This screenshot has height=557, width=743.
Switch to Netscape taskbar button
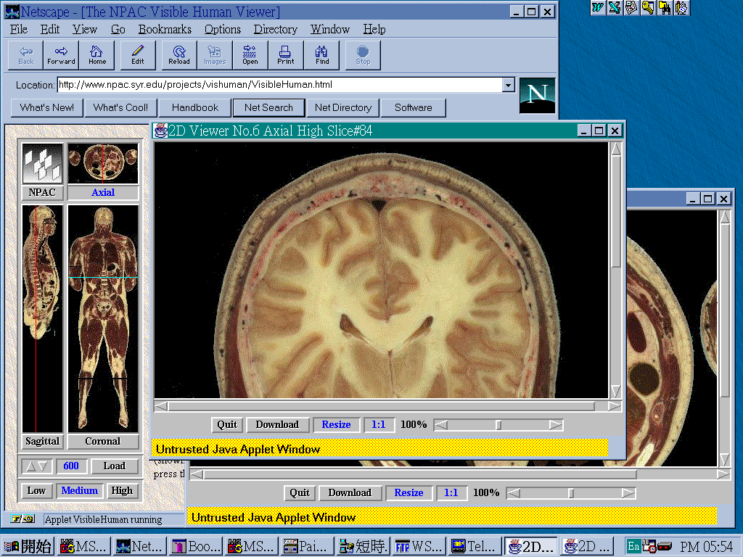pyautogui.click(x=139, y=547)
